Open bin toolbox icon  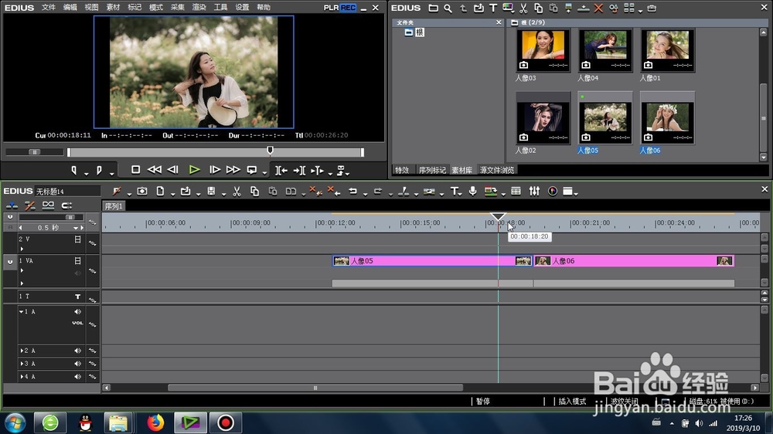tap(652, 8)
